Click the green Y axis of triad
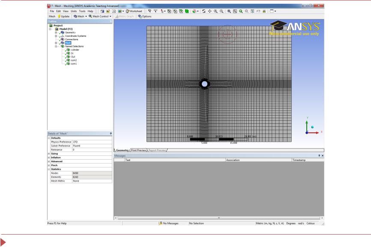Viewport: 371px width, 247px height. [307, 125]
